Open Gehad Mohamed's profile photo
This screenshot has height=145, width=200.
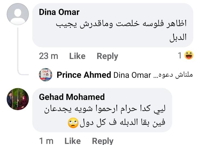[17, 99]
